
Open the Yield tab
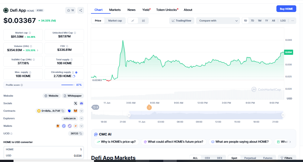point(146,10)
